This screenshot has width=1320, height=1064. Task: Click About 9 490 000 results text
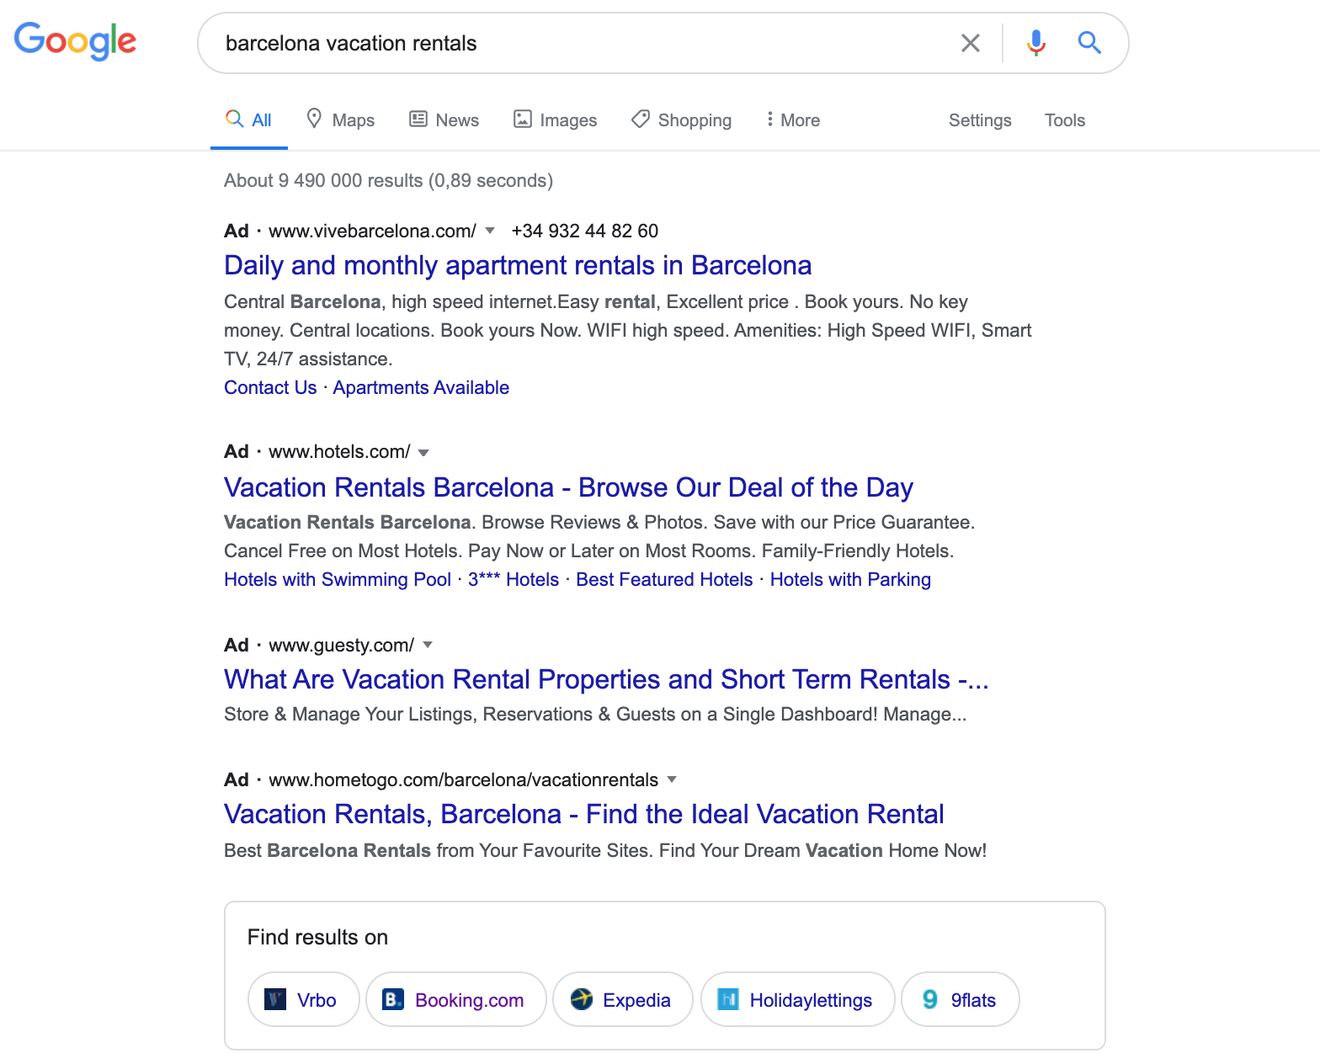pyautogui.click(x=388, y=181)
